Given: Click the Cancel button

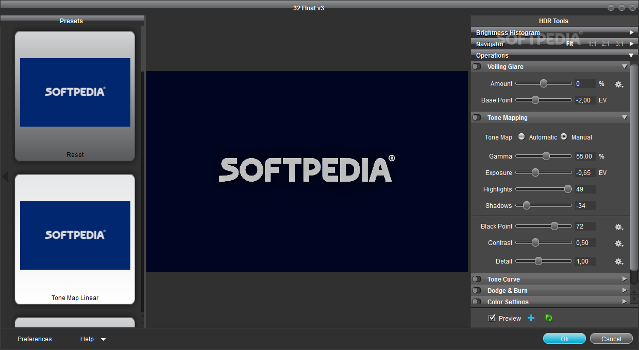Looking at the screenshot, I should click(x=611, y=339).
